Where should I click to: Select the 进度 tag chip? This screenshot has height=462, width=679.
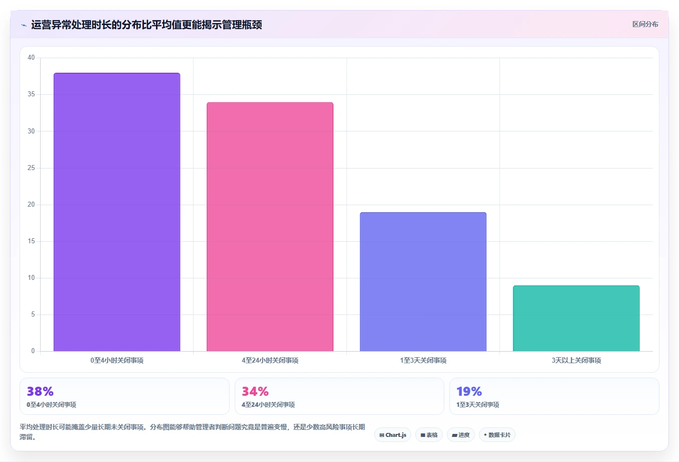[461, 435]
